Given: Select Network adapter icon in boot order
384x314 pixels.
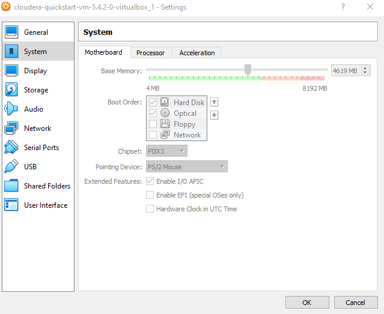Looking at the screenshot, I should click(x=165, y=134).
